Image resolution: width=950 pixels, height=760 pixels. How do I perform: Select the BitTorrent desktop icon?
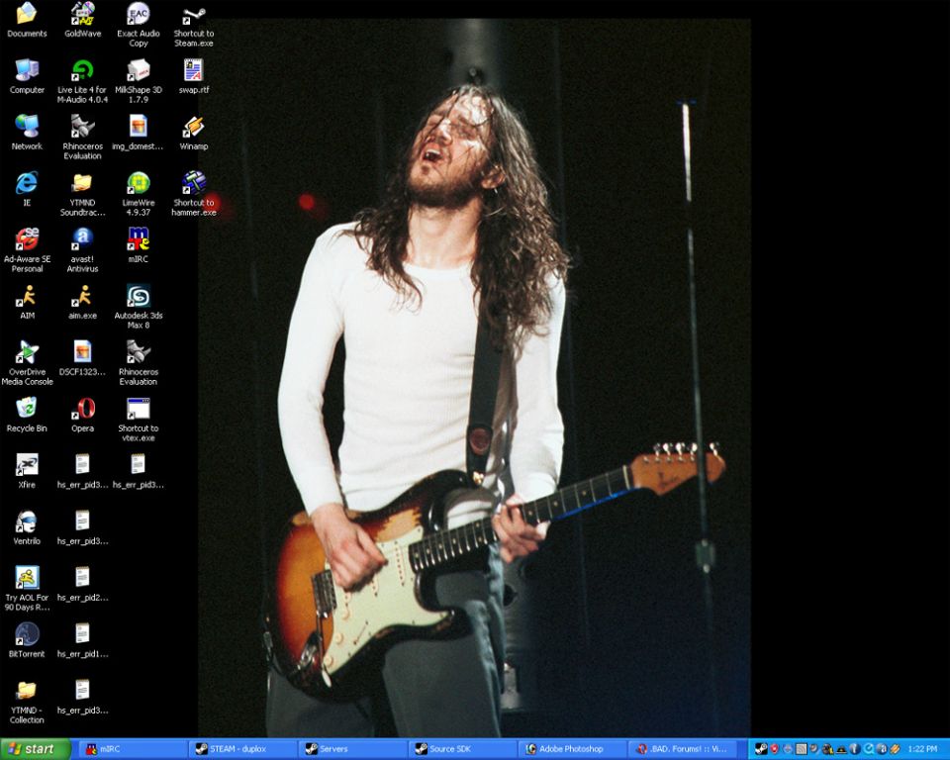coord(27,640)
